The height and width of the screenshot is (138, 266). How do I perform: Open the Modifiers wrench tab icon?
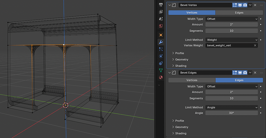point(161,42)
